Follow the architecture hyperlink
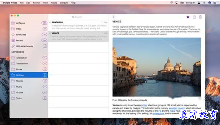Image resolution: width=220 pixels, height=125 pixels. (x=158, y=113)
